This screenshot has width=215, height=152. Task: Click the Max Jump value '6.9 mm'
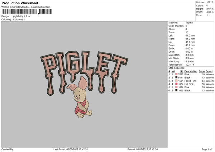coord(190,61)
